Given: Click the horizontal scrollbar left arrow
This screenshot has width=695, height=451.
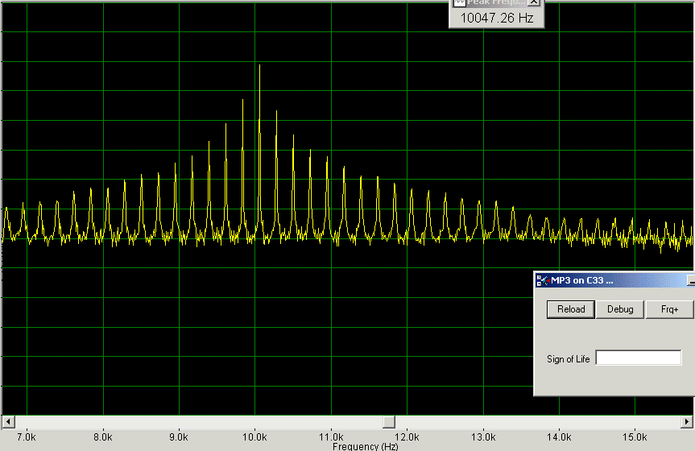Looking at the screenshot, I should (x=7, y=421).
